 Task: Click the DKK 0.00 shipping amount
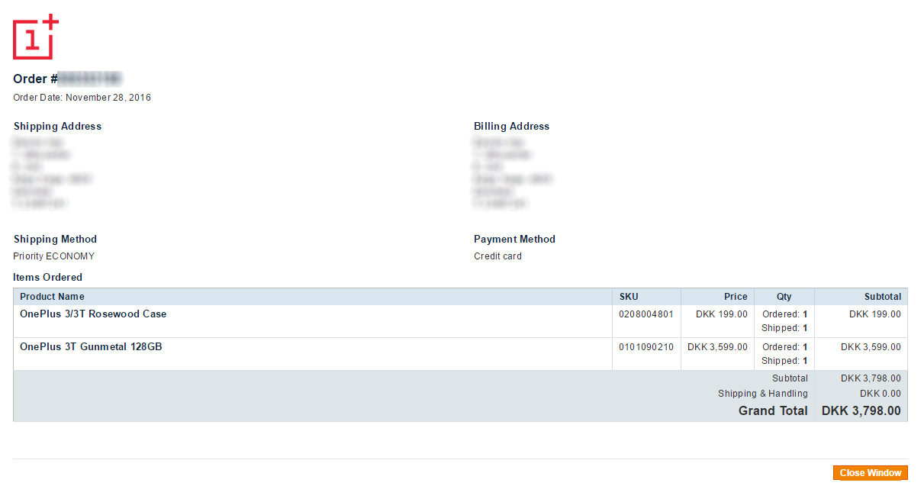click(x=881, y=394)
